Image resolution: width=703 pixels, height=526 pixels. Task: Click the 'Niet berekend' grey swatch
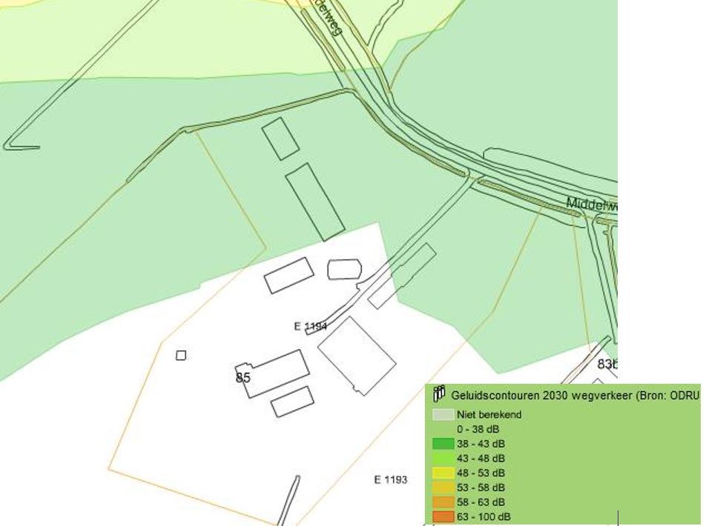pos(443,414)
